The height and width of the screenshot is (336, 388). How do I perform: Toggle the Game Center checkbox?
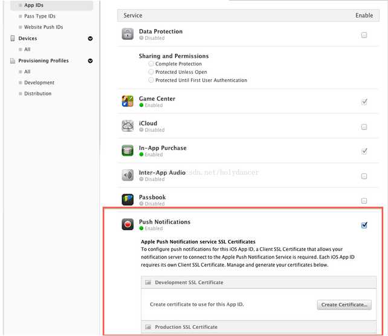[364, 102]
